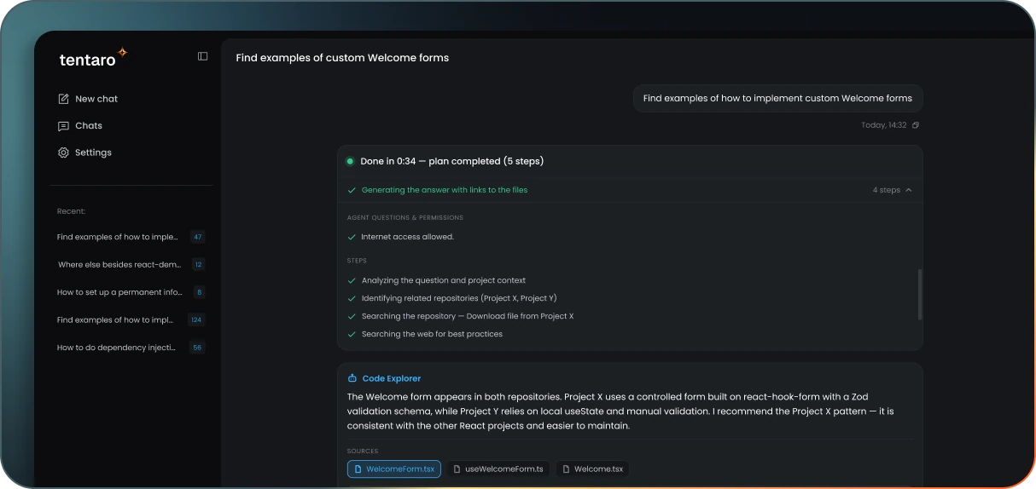Collapse the sidebar panel icon
The height and width of the screenshot is (489, 1036).
[203, 56]
